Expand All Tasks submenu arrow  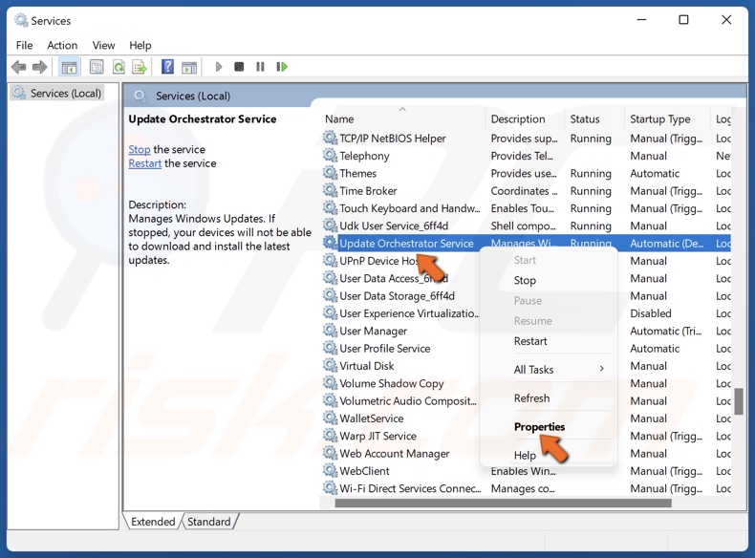pyautogui.click(x=601, y=369)
